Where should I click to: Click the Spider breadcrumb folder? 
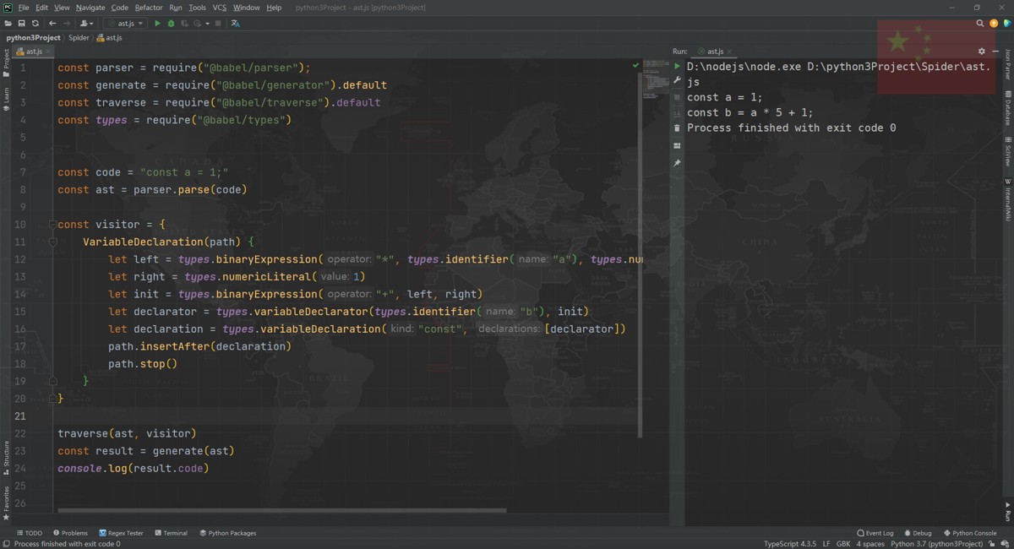(79, 38)
